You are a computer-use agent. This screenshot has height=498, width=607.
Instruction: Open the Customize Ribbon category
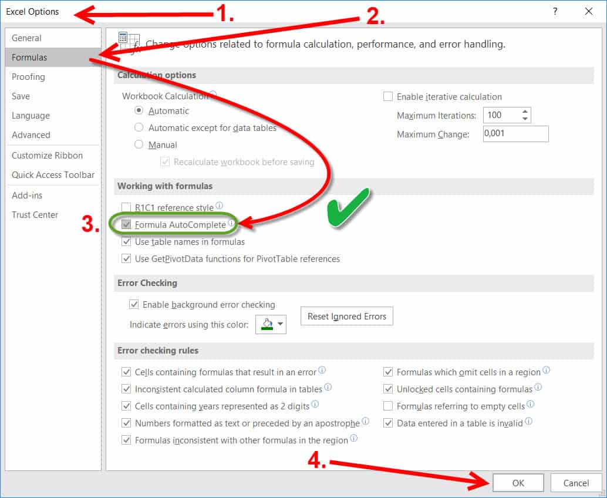(53, 155)
